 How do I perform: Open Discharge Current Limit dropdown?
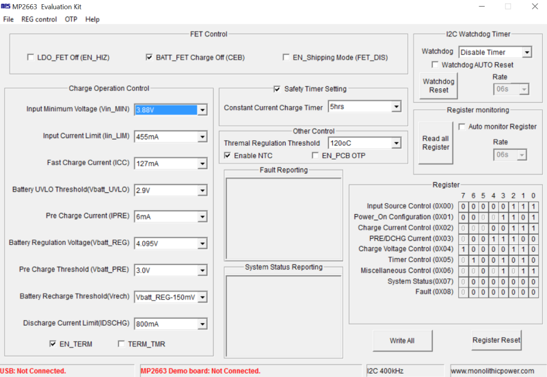202,324
